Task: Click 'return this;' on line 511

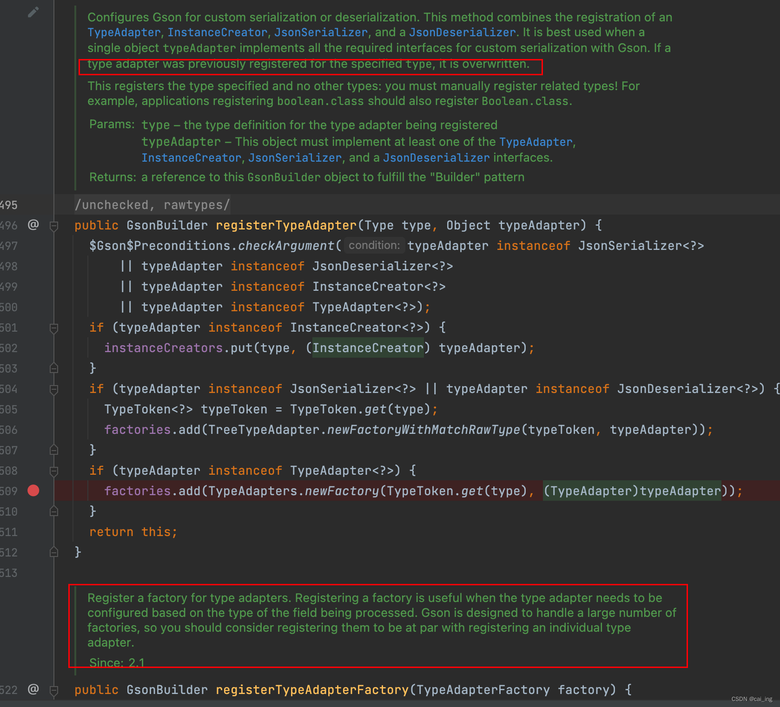Action: (x=133, y=532)
